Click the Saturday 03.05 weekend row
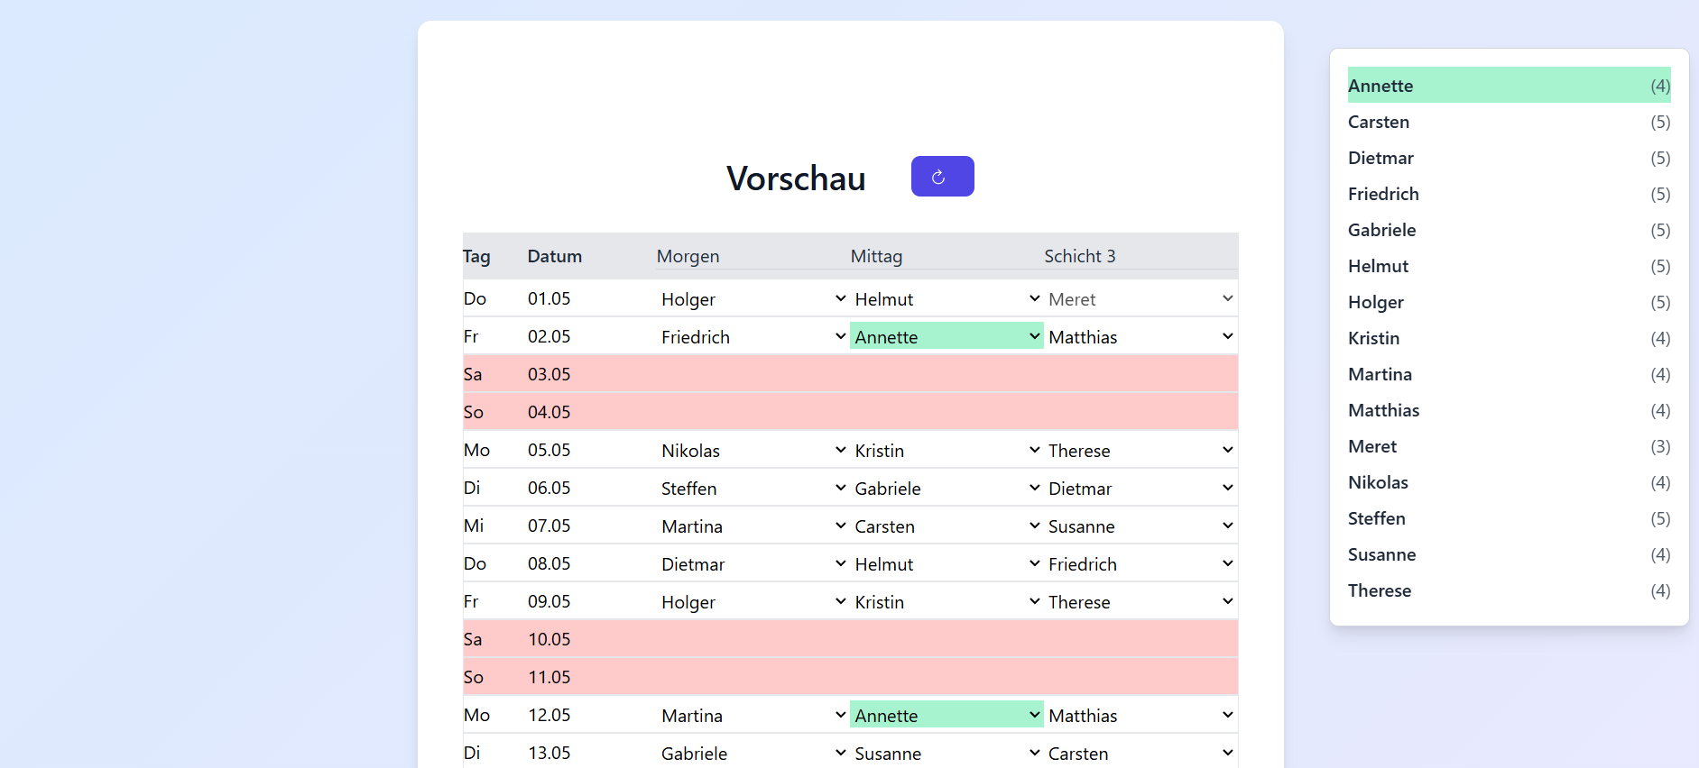Image resolution: width=1699 pixels, height=768 pixels. [849, 374]
